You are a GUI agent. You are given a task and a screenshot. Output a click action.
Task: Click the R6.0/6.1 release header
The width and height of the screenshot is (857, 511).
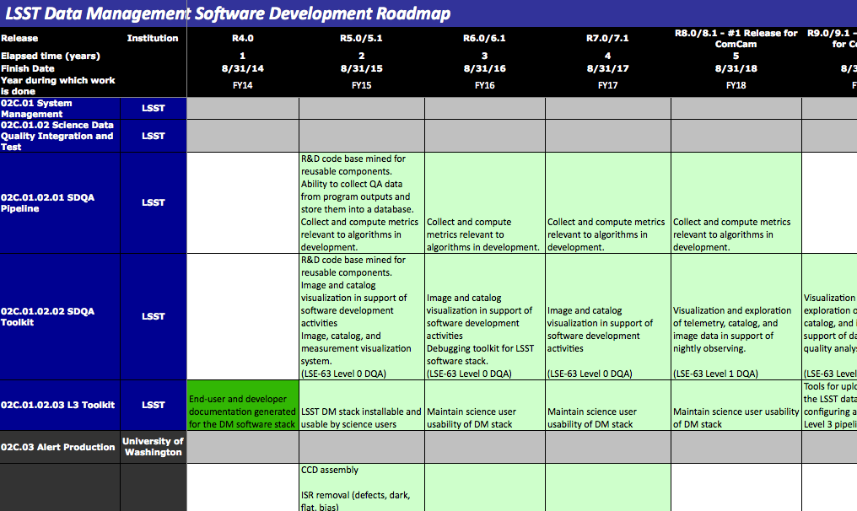pyautogui.click(x=484, y=39)
